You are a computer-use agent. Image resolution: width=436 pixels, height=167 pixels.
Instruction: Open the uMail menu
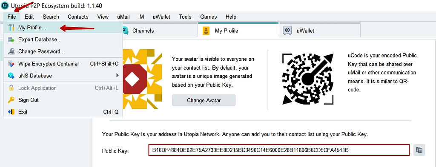coord(123,17)
